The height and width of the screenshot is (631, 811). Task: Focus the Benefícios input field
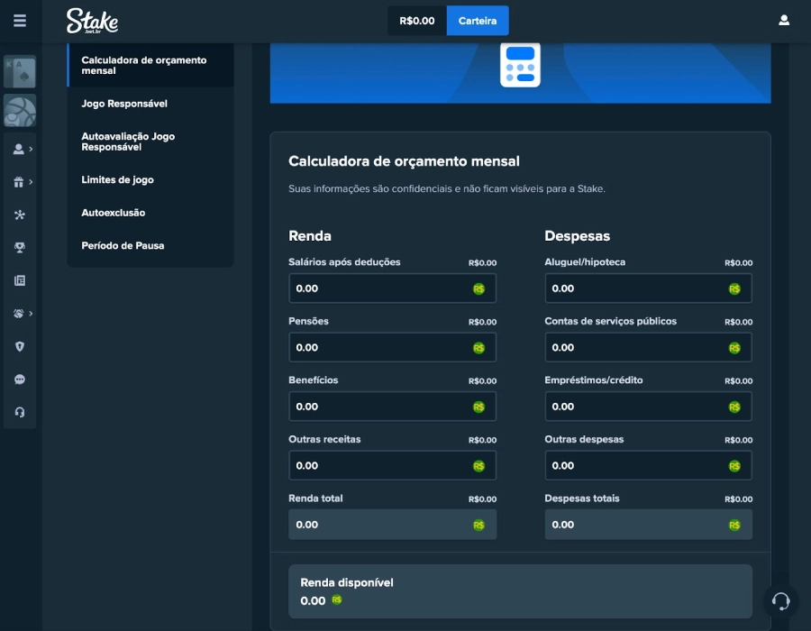(392, 407)
